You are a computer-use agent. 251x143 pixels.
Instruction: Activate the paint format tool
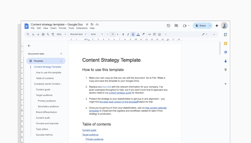pyautogui.click(x=53, y=34)
